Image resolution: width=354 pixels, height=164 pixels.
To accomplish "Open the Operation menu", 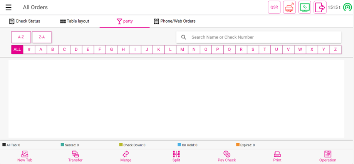I will click(328, 156).
